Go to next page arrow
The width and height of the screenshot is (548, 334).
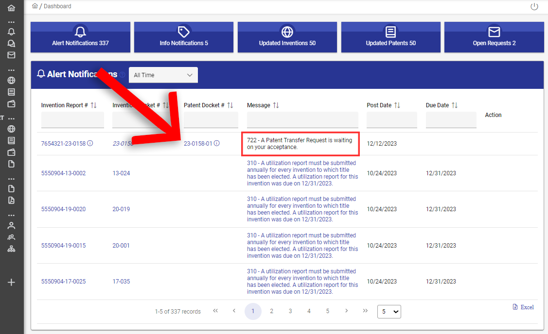click(346, 311)
